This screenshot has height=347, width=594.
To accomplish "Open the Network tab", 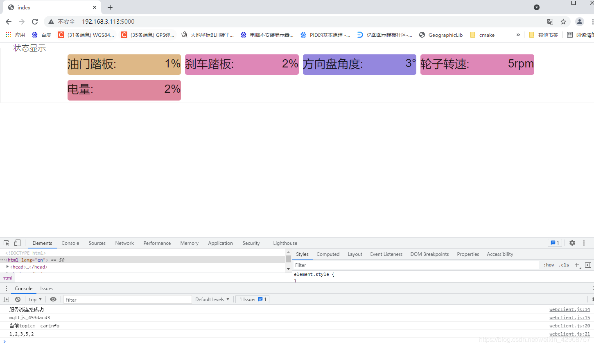I will [x=124, y=243].
